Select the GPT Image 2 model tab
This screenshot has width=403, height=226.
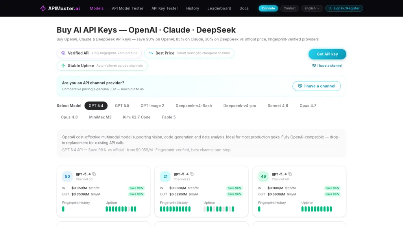(152, 106)
